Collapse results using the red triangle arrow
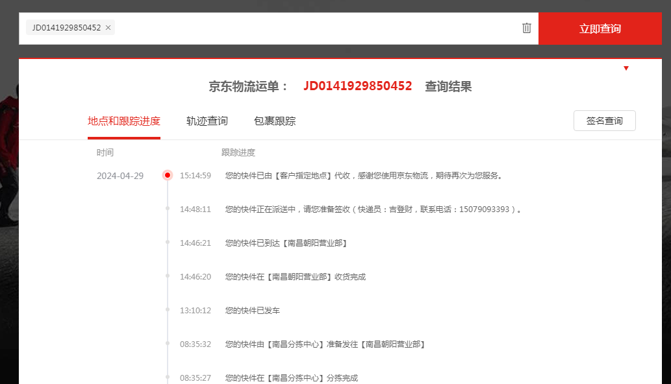Screen dimensions: 671x384 (626, 68)
